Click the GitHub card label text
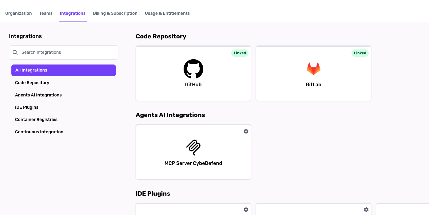Viewport: 429px width, 215px height. [x=193, y=85]
